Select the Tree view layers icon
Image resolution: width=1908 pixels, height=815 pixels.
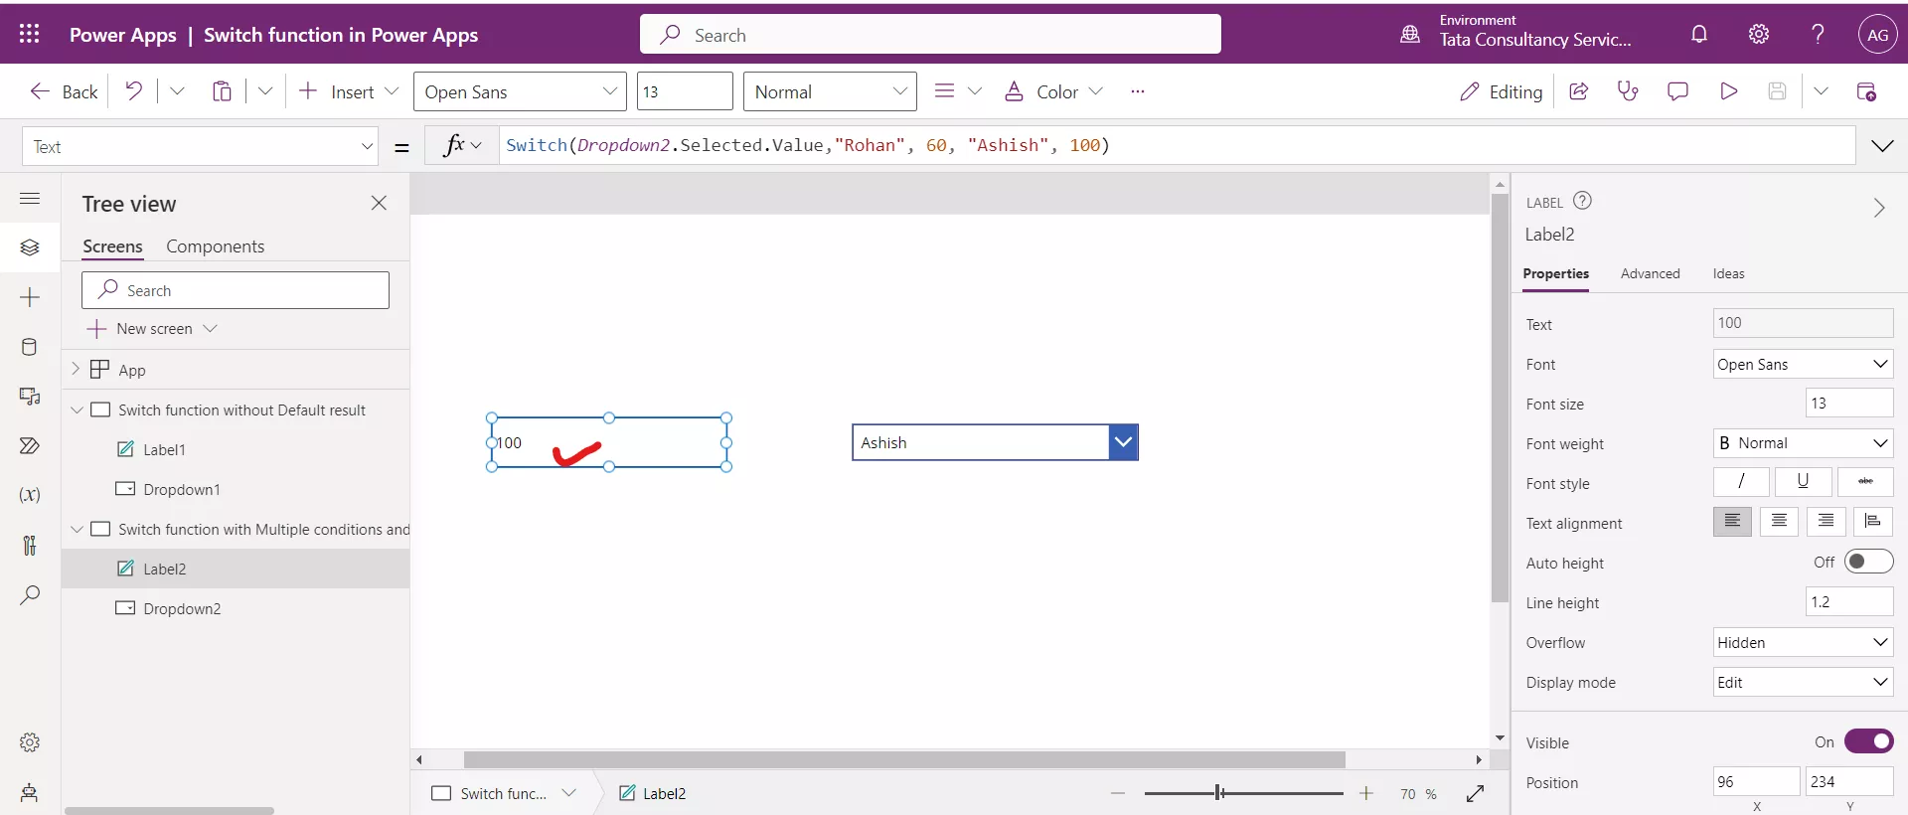tap(30, 247)
